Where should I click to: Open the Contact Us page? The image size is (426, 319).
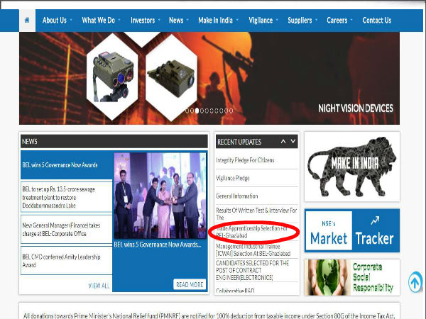point(377,21)
